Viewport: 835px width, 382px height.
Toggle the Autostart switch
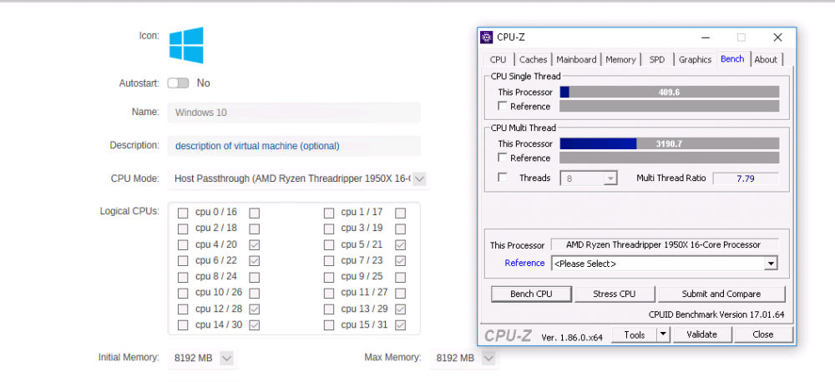click(178, 83)
